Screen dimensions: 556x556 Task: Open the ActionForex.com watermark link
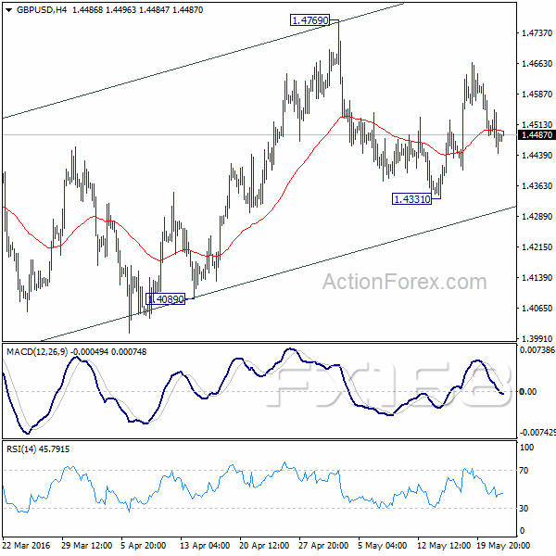[403, 282]
